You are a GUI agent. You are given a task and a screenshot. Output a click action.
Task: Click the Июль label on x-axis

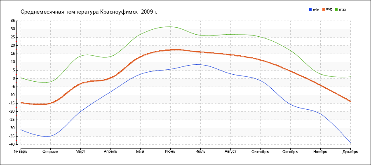coord(200,151)
